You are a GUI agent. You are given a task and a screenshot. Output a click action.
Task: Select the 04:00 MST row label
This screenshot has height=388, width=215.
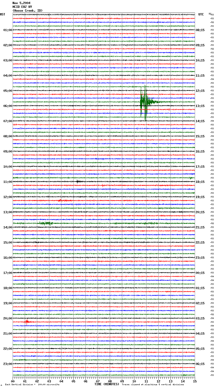pyautogui.click(x=8, y=76)
